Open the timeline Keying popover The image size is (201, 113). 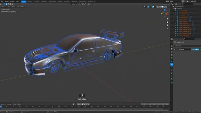[10, 104]
